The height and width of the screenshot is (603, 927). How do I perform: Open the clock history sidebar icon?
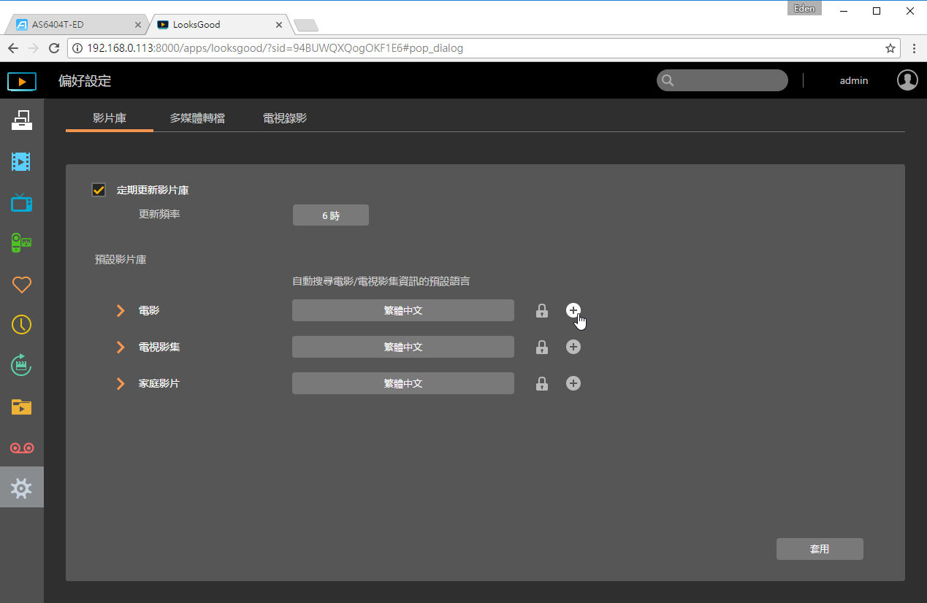21,325
